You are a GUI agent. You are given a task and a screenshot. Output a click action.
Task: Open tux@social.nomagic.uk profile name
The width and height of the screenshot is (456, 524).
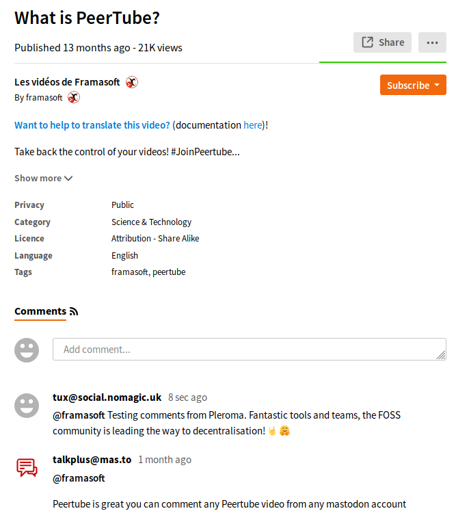tap(107, 397)
